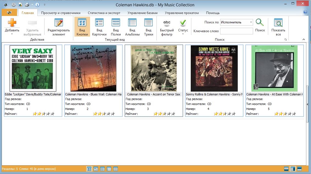Click the statistics chart quick-access icon
The width and height of the screenshot is (311, 174).
(20, 5)
